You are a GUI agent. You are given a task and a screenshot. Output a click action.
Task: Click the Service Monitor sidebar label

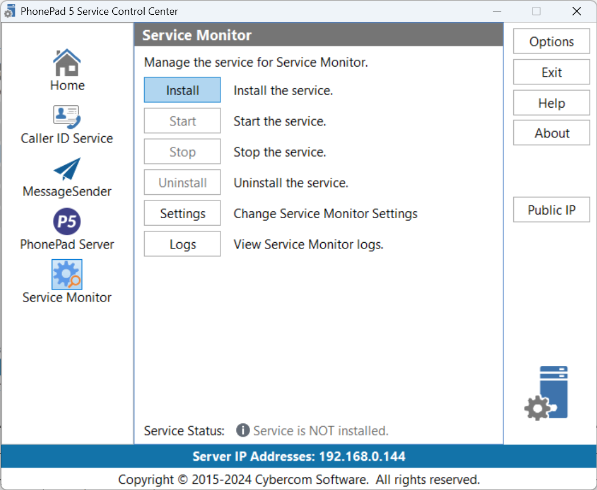67,297
